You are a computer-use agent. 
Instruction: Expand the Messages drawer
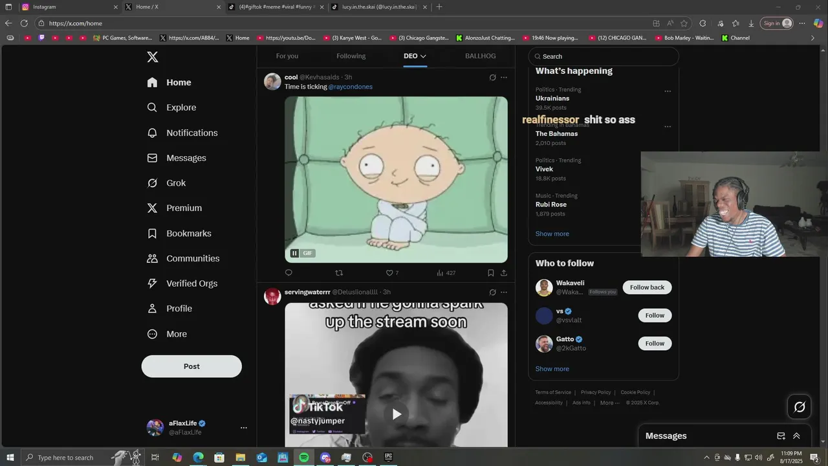(x=796, y=436)
